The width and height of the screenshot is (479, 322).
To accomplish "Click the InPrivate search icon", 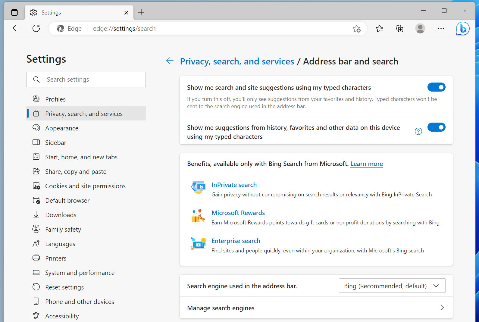I will coord(198,187).
